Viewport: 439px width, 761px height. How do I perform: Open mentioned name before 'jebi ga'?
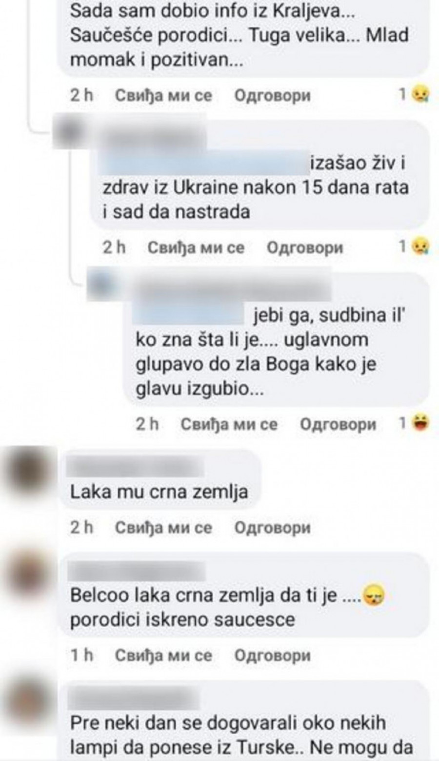tap(189, 315)
